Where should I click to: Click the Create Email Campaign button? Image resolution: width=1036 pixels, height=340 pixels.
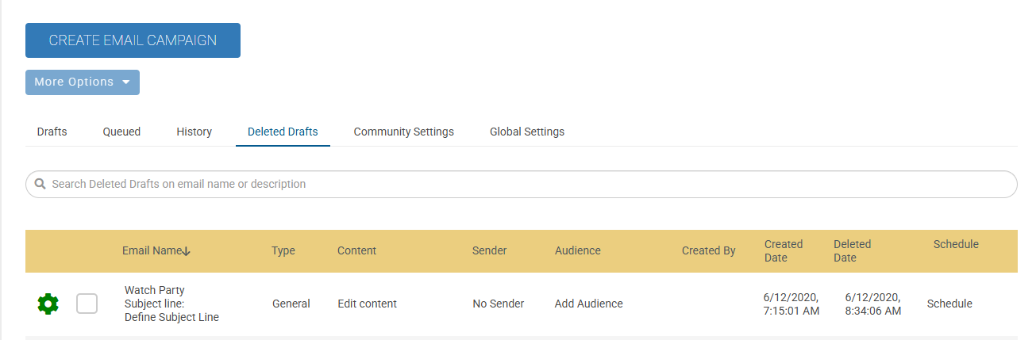coord(133,40)
